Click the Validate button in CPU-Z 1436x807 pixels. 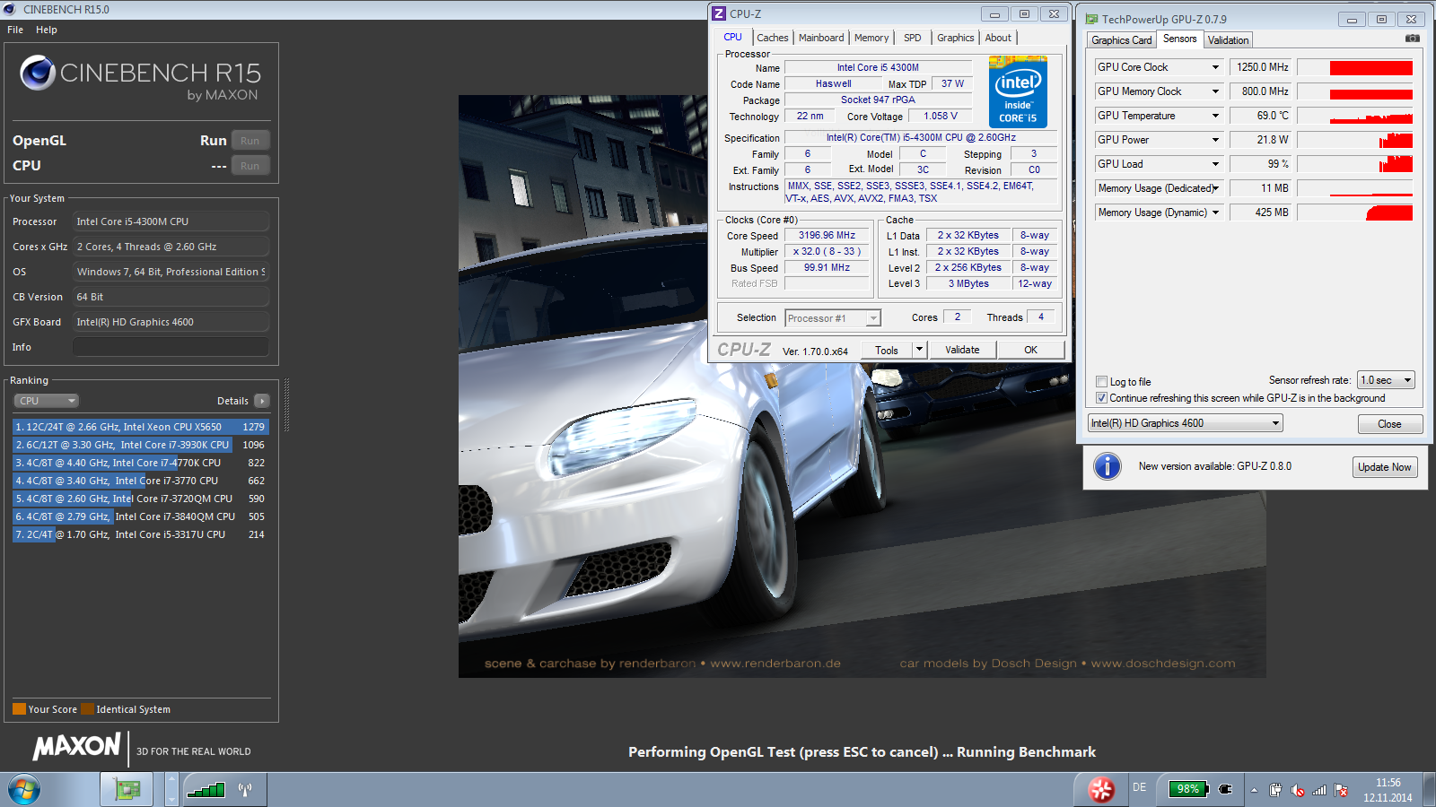coord(962,350)
